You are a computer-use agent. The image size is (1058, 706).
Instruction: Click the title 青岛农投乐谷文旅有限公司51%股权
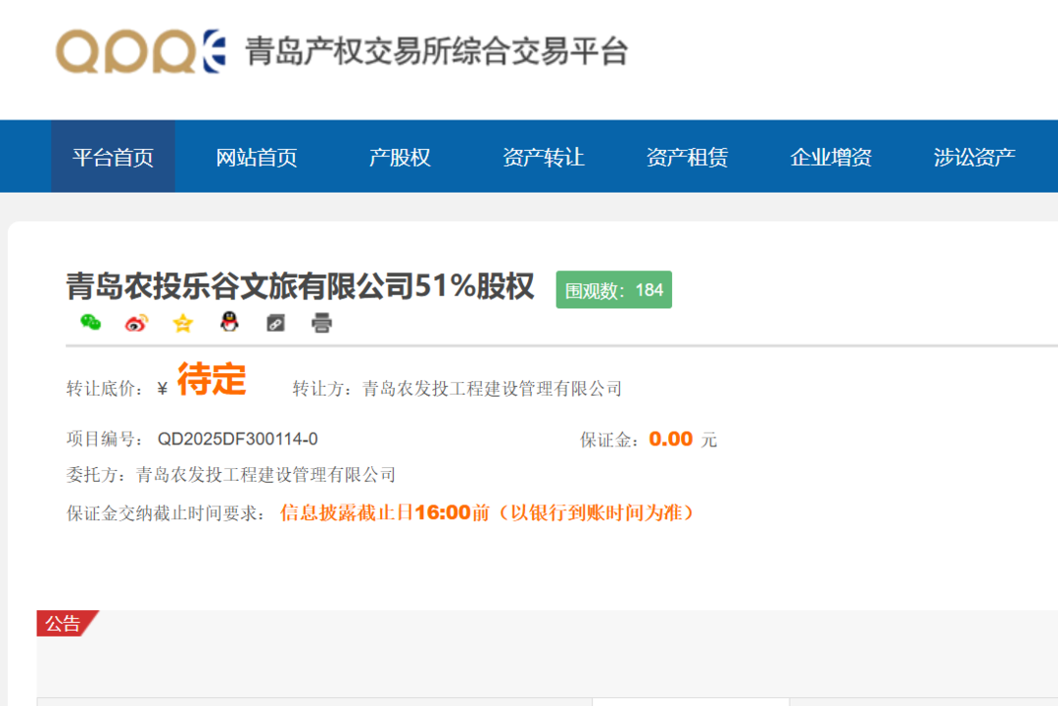300,287
